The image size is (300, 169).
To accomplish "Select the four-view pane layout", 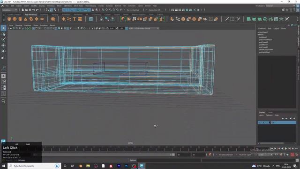I will [x=3, y=82].
